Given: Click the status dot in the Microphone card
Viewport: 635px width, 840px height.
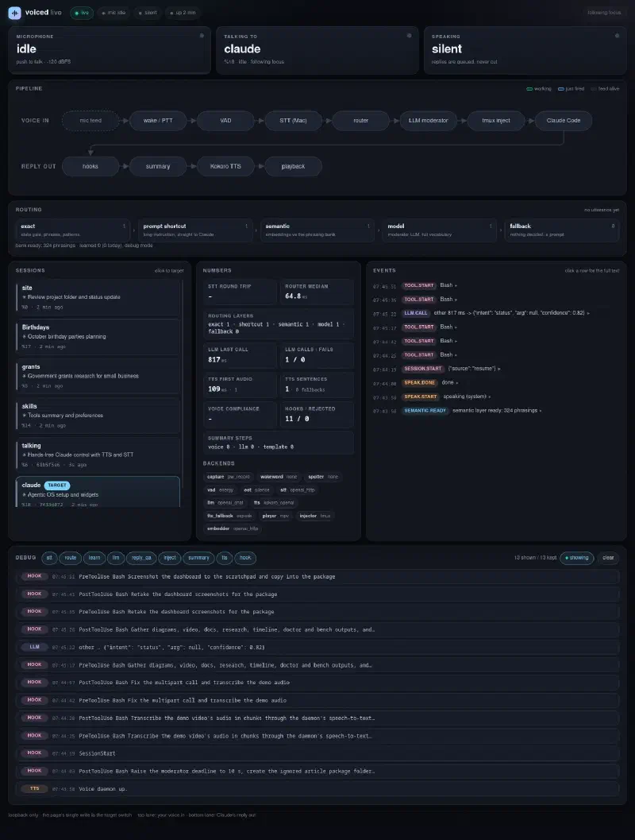Looking at the screenshot, I should tap(202, 36).
